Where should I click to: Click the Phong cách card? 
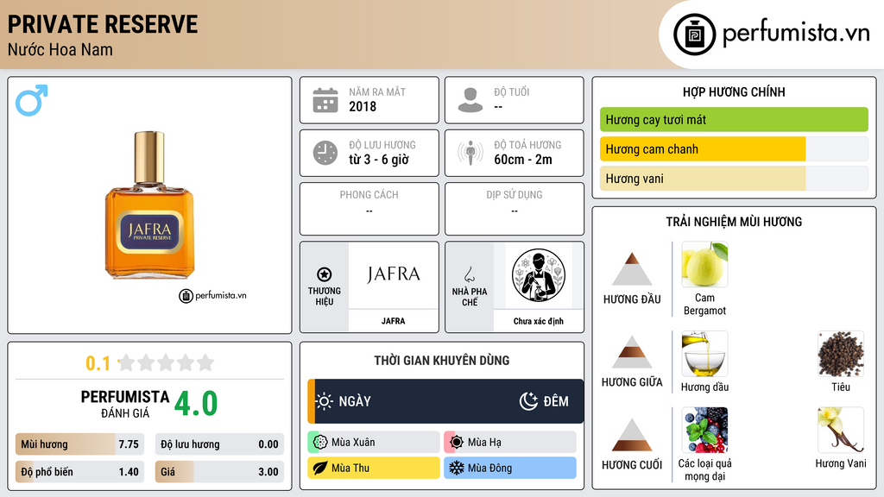[x=369, y=209]
